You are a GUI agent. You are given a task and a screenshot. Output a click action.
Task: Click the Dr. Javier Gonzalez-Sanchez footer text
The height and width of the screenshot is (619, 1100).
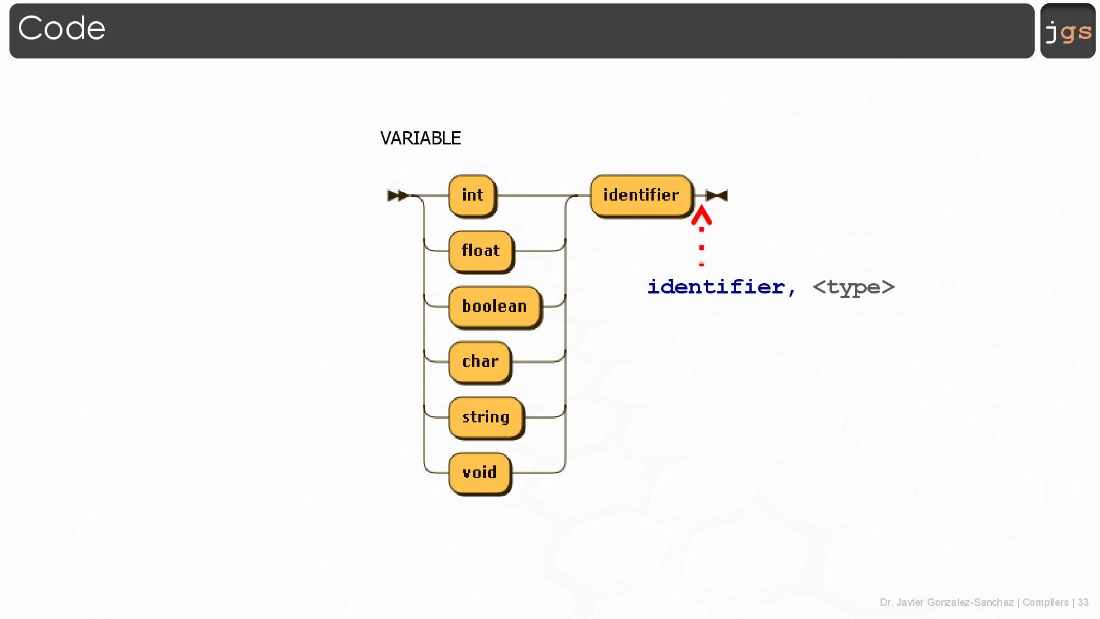[x=946, y=602]
